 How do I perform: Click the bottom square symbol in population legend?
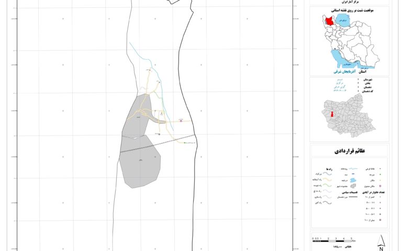pos(380,219)
